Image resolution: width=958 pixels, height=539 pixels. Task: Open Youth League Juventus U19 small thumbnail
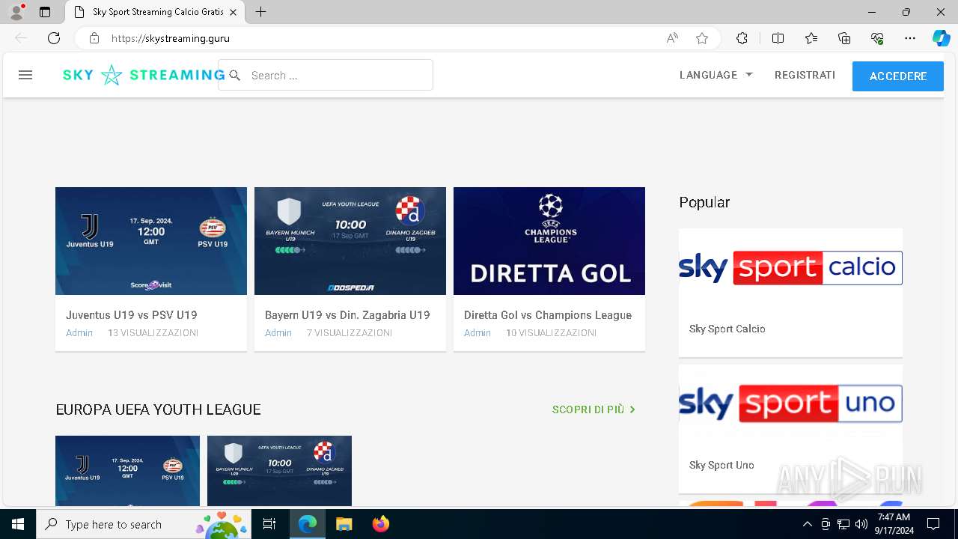coord(127,470)
